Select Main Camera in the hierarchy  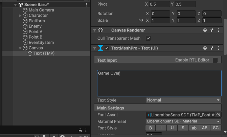[x=41, y=10]
